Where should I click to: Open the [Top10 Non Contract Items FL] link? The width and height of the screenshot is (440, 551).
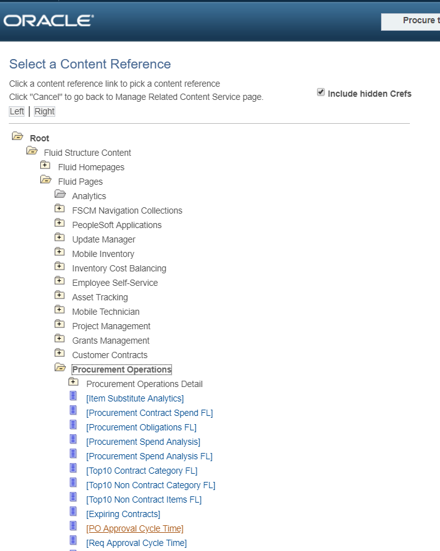click(144, 499)
